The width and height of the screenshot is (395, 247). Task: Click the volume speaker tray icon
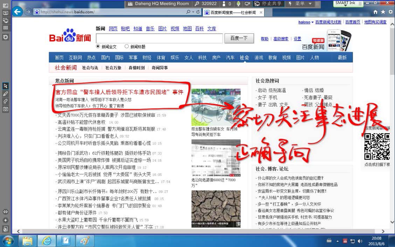coord(360,241)
